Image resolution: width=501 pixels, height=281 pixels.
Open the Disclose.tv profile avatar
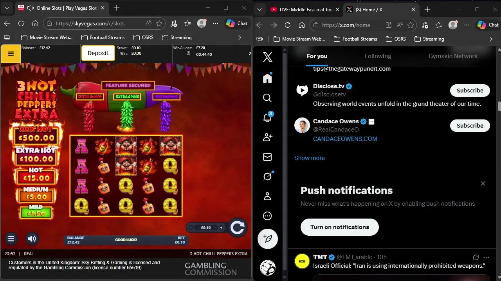coord(302,90)
